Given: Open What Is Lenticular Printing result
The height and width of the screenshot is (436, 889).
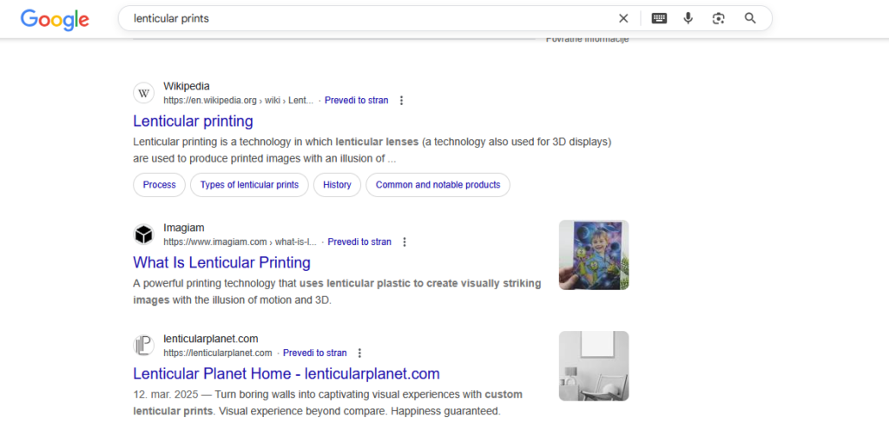Looking at the screenshot, I should click(221, 262).
